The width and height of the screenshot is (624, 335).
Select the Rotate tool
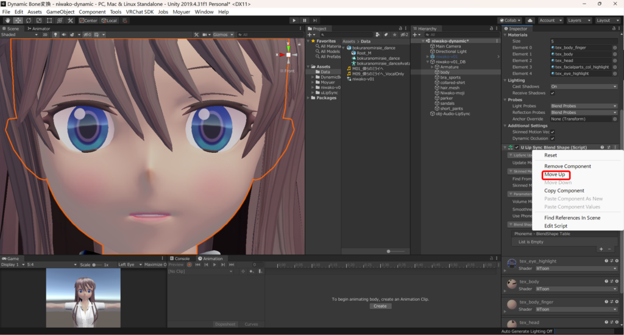coord(29,20)
